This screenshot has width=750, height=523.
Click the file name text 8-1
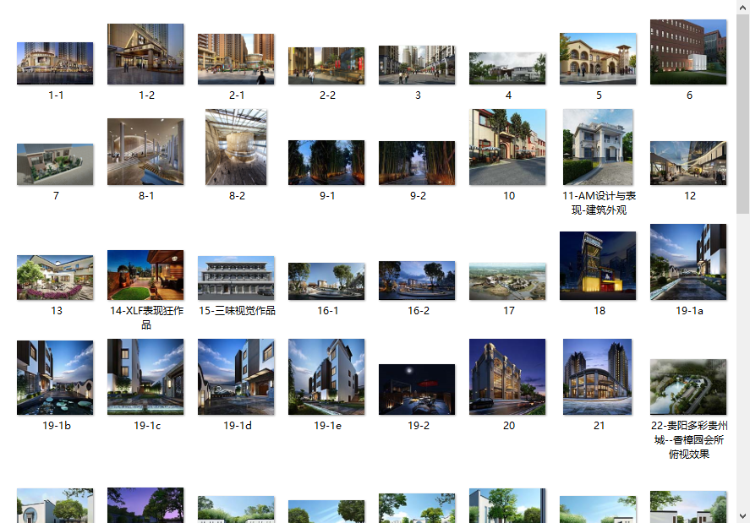pos(146,195)
